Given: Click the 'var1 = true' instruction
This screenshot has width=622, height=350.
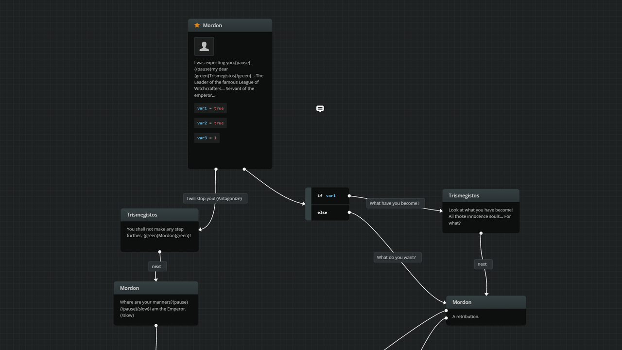Looking at the screenshot, I should coord(210,108).
